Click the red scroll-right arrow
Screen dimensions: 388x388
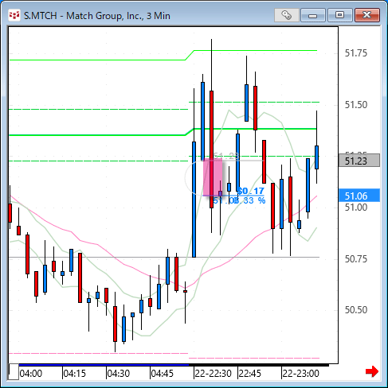(372, 371)
